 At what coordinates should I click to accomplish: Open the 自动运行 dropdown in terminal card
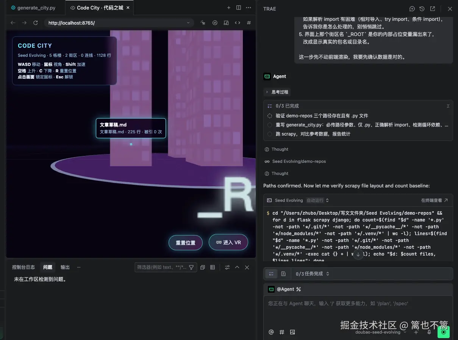coord(317,200)
